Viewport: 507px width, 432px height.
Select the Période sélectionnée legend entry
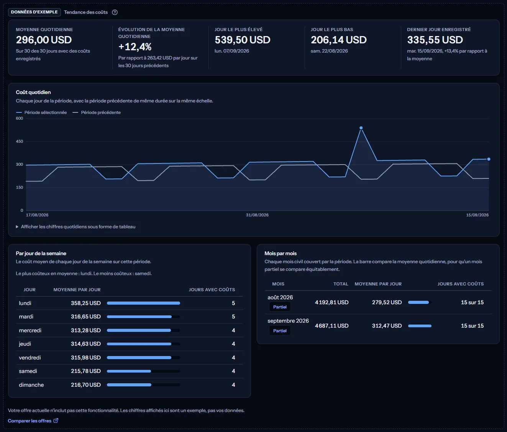(41, 112)
